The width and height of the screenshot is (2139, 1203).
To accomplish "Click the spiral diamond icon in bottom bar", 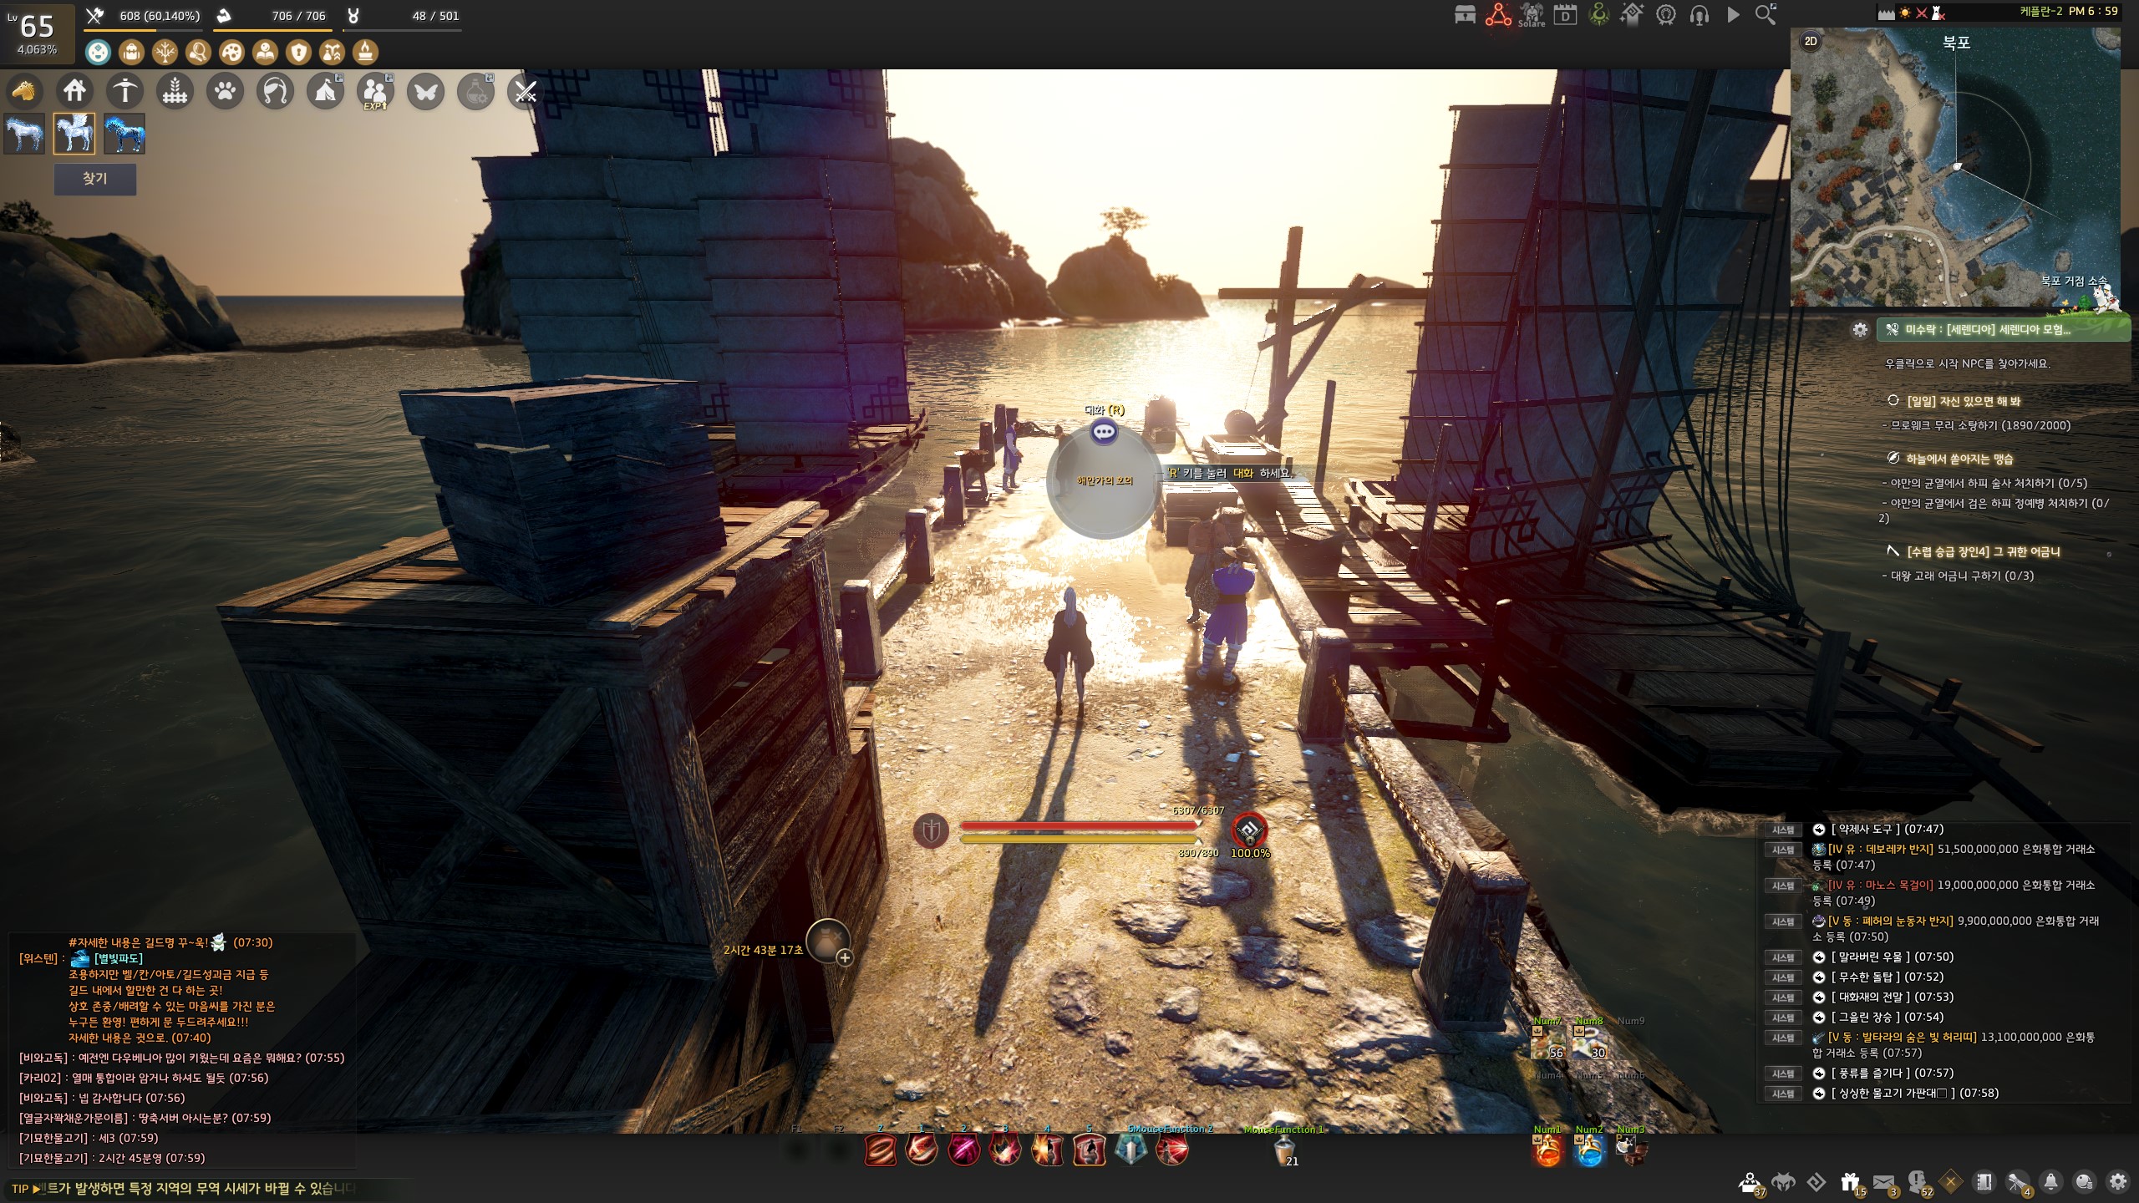I will (1816, 1182).
